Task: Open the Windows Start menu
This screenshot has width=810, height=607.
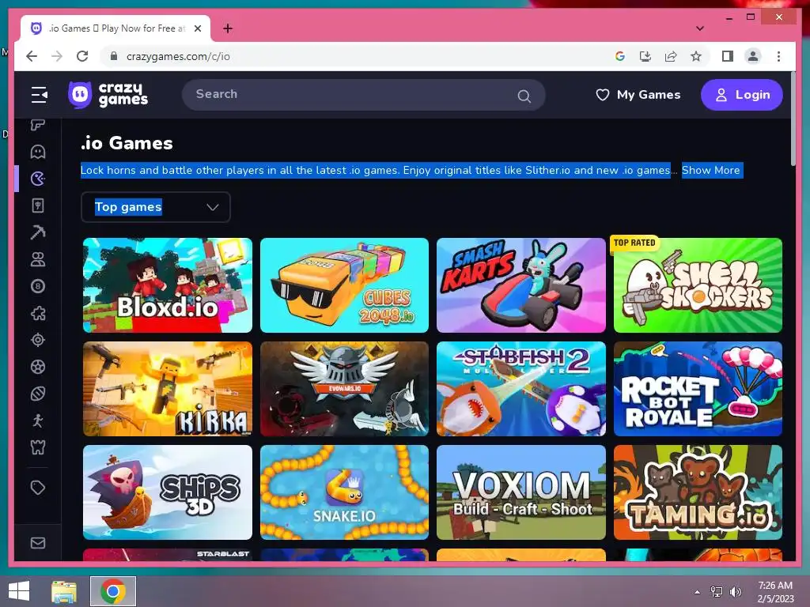Action: (x=19, y=591)
